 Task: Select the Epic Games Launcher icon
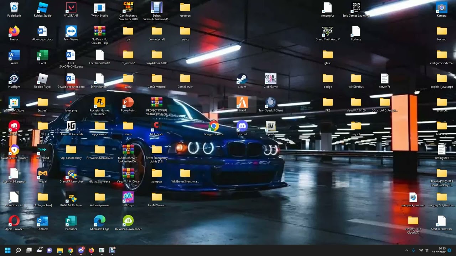(x=356, y=10)
